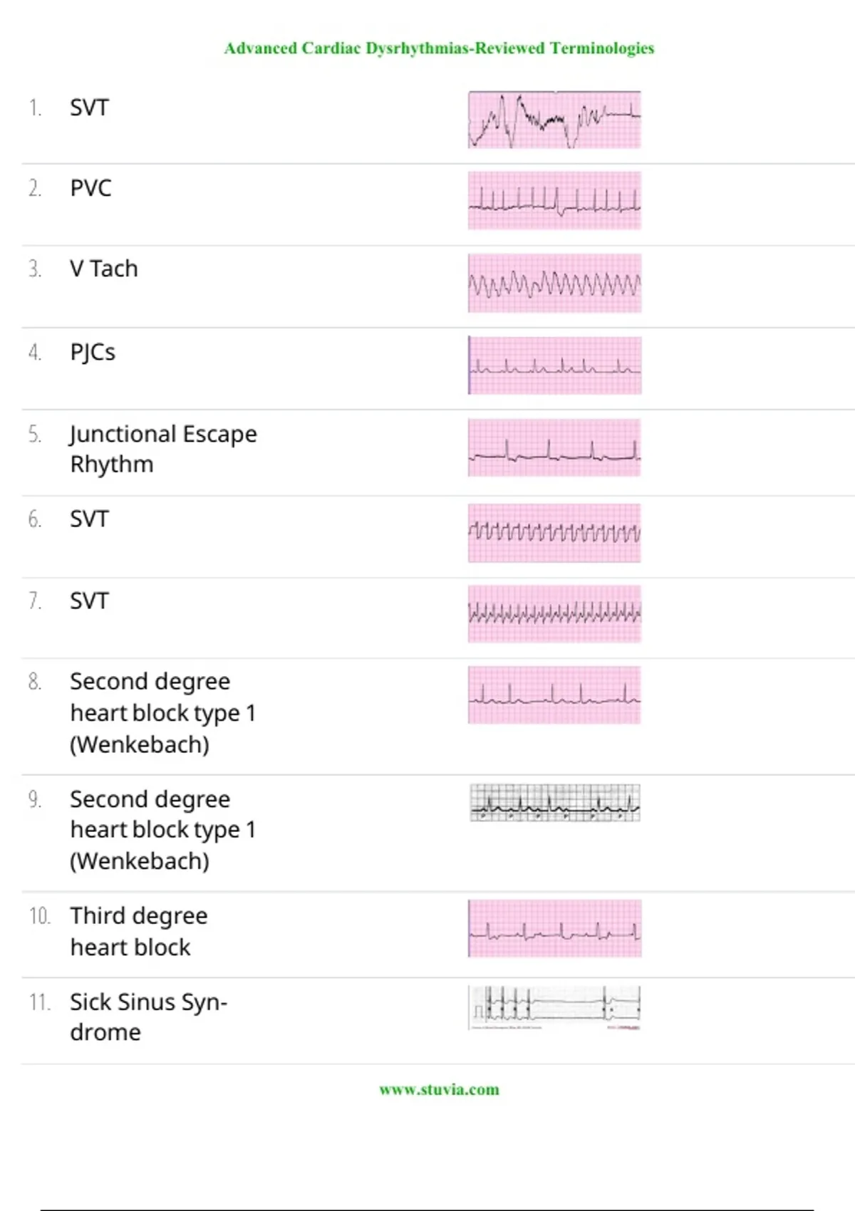Select the ECG strip image beside PVC
Image resolution: width=855 pixels, height=1211 pixels.
(554, 201)
